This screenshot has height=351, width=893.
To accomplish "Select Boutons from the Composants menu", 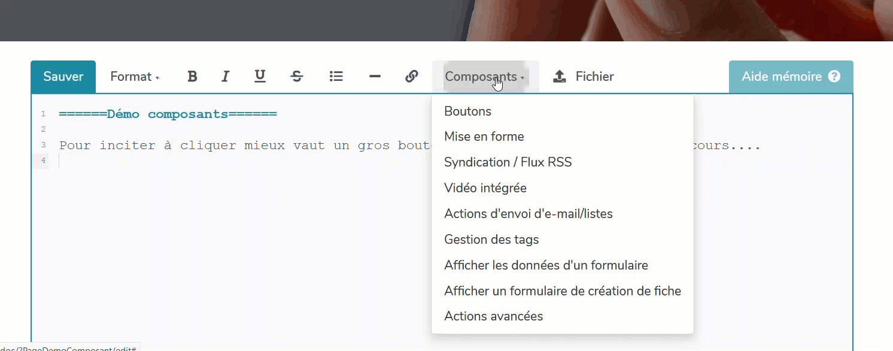I will 467,111.
